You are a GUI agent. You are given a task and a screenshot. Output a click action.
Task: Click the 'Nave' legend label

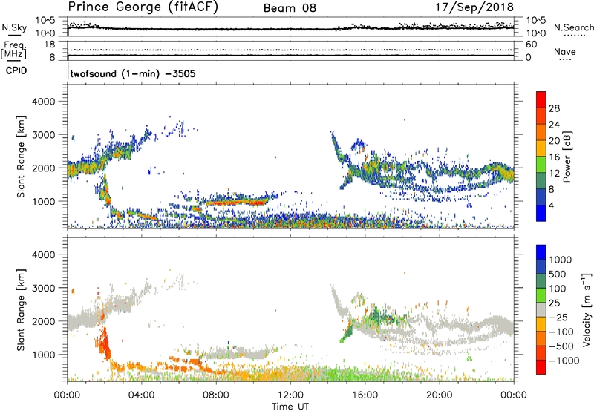(565, 51)
